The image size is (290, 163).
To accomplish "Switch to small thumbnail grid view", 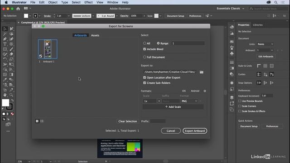I will click(x=37, y=121).
